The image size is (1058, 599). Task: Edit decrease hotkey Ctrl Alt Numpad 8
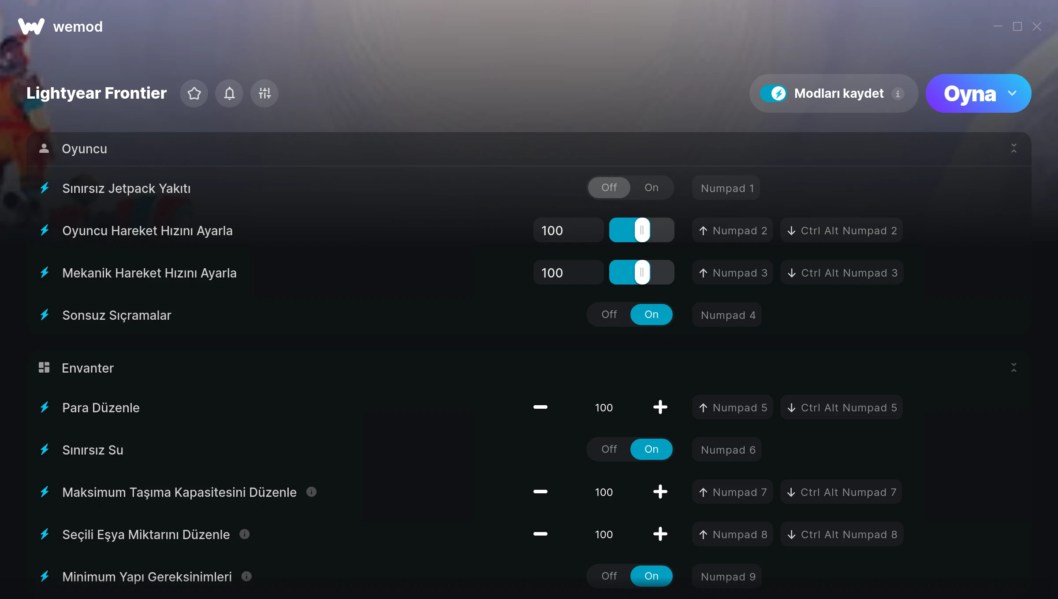point(842,534)
